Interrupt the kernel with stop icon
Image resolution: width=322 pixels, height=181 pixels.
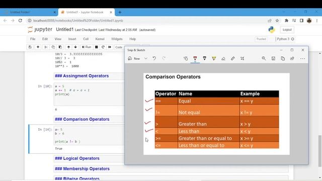(x=96, y=47)
